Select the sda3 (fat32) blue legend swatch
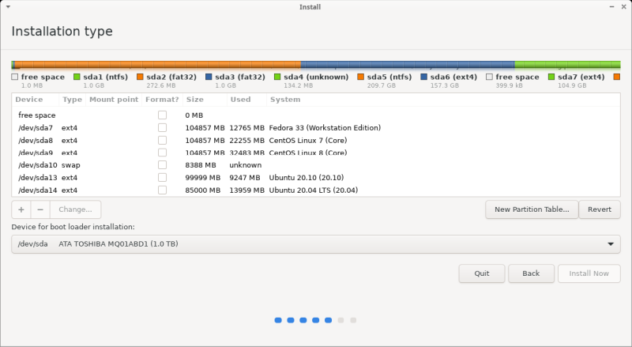This screenshot has height=347, width=632. tap(209, 77)
